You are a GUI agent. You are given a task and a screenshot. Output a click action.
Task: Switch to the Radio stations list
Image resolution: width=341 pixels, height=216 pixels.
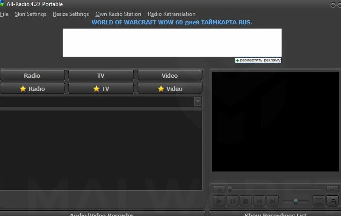pyautogui.click(x=32, y=75)
